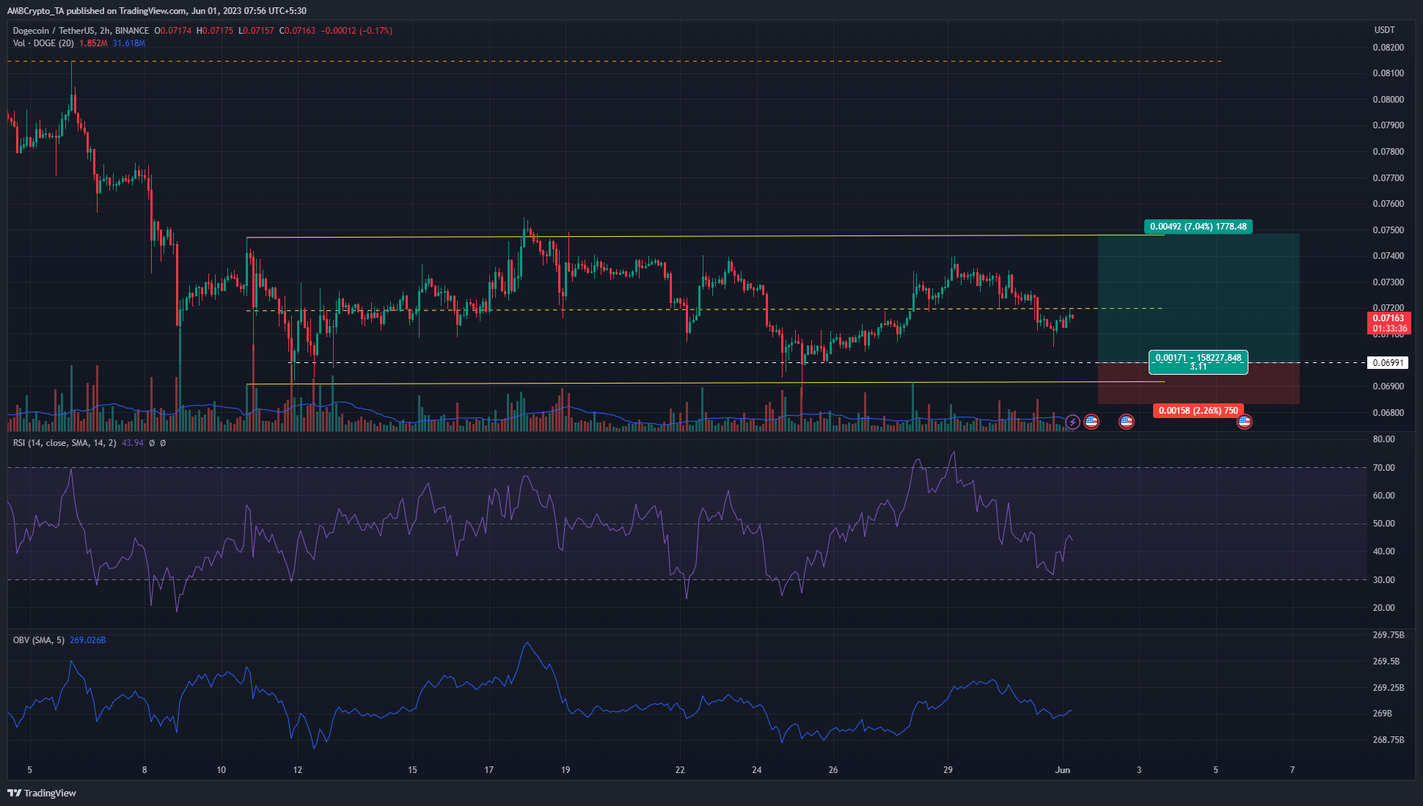Click the RSI 50.00 axis label
Screen dimensions: 1423x806
pos(1384,524)
